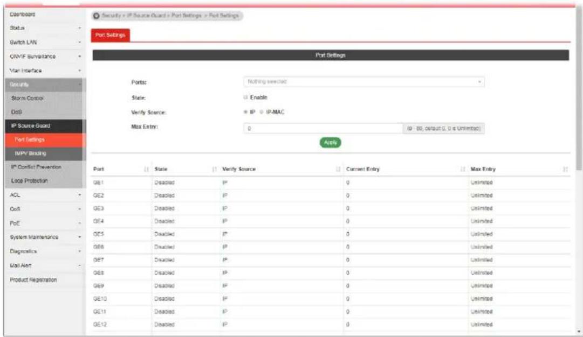The height and width of the screenshot is (337, 583).
Task: Click the scrollbar down arrow
Action: coord(579,332)
